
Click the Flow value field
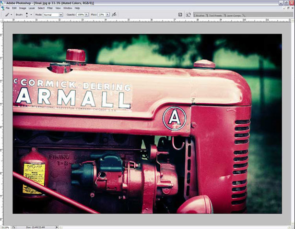pyautogui.click(x=102, y=14)
